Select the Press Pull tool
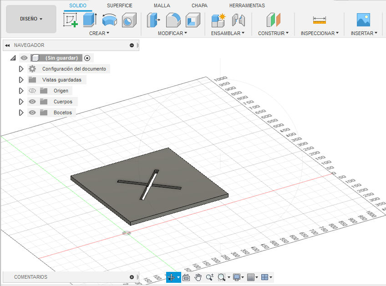The image size is (386, 286). pos(153,20)
